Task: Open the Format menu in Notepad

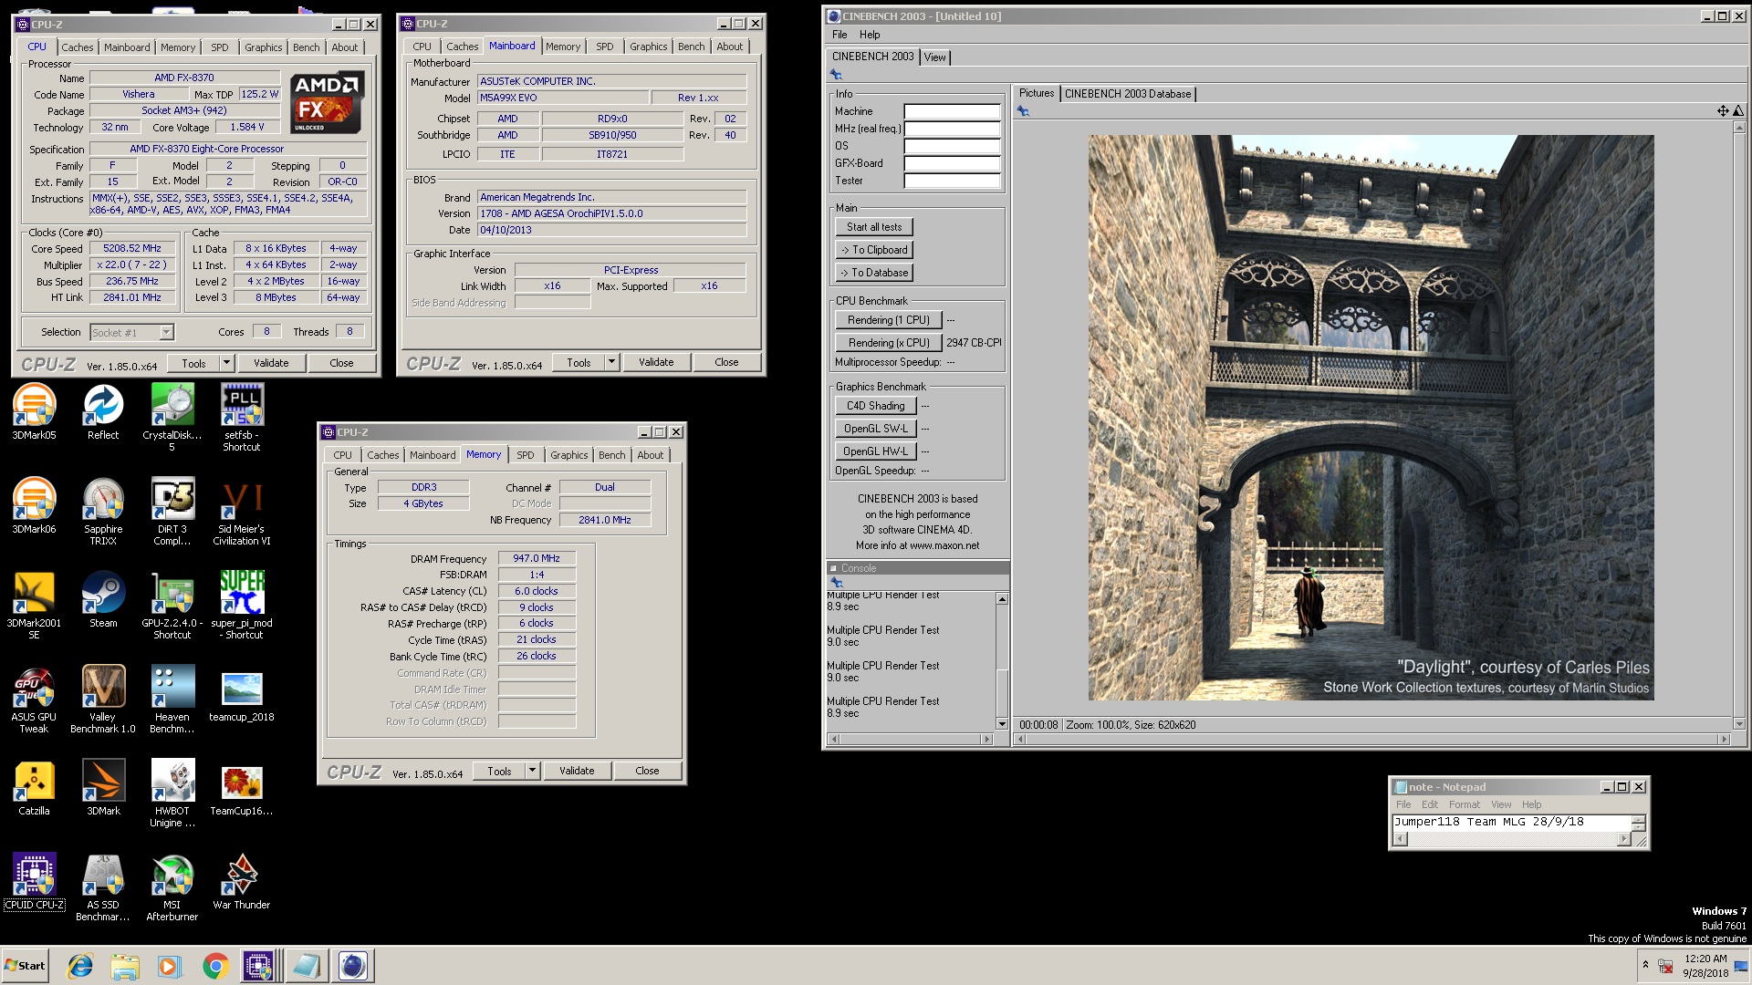Action: point(1464,804)
